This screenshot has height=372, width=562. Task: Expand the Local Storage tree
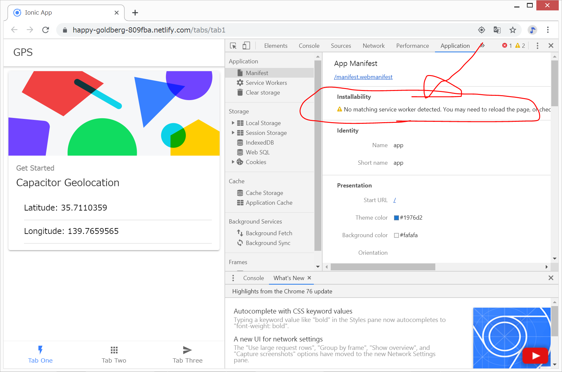click(233, 123)
